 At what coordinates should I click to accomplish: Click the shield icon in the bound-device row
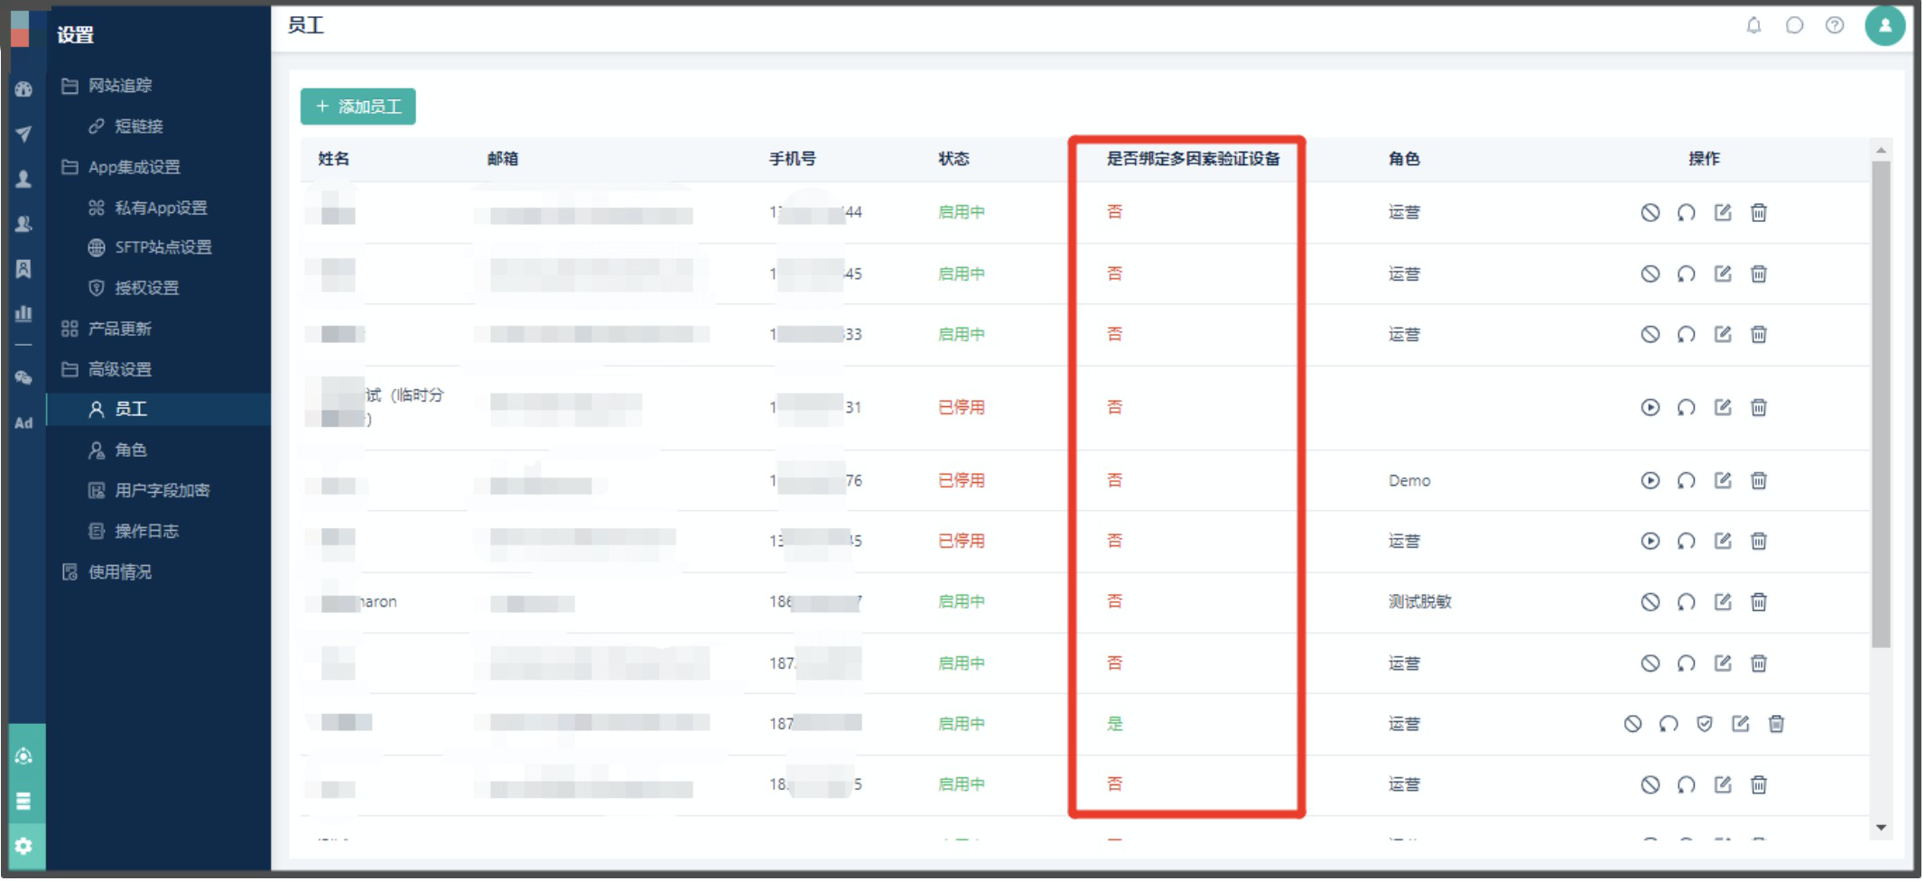pyautogui.click(x=1704, y=724)
